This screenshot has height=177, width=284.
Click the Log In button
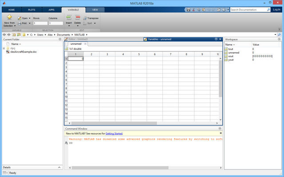pos(276,9)
